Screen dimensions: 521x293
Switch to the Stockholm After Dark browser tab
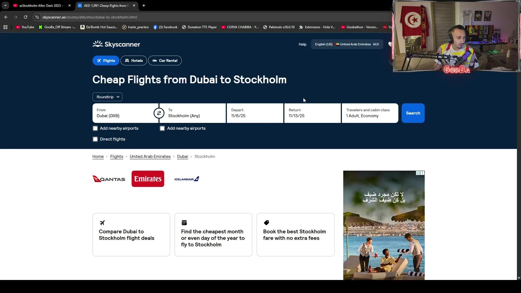(x=41, y=6)
